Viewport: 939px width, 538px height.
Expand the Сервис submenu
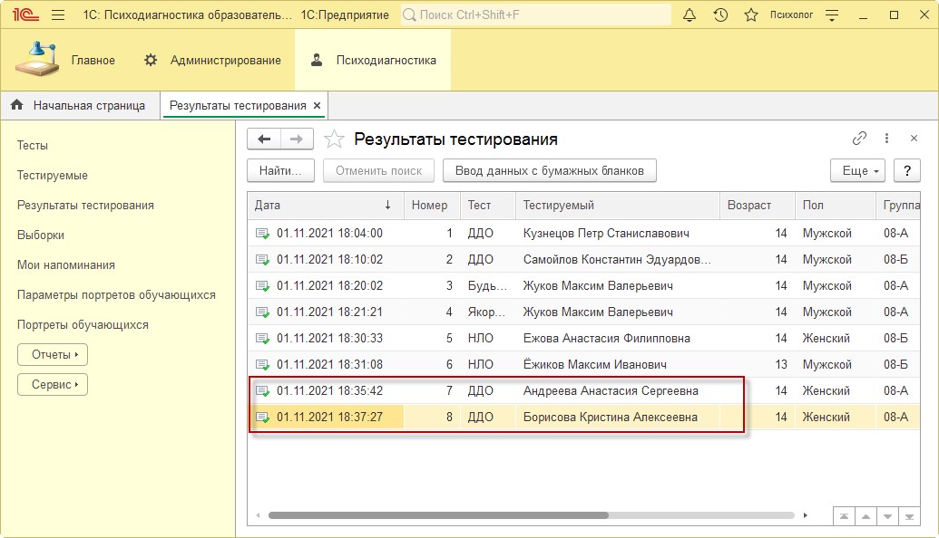[x=53, y=384]
